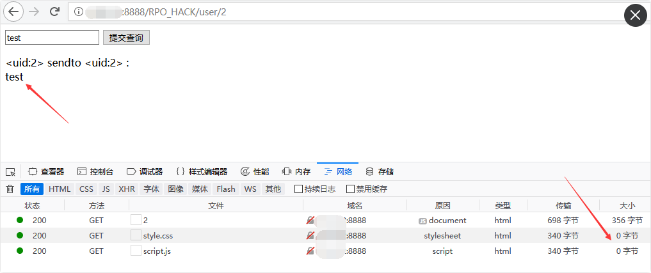Click the 698 字节 transfer cell

(563, 221)
